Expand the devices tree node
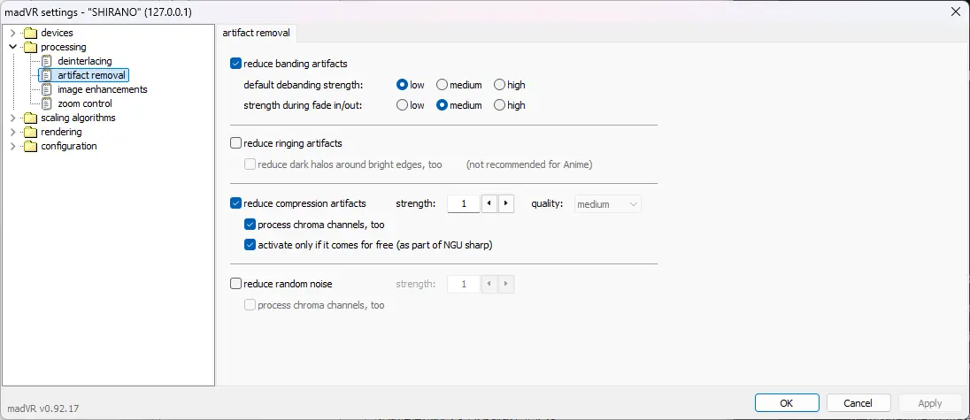Screen dimensions: 970x420 coord(12,33)
